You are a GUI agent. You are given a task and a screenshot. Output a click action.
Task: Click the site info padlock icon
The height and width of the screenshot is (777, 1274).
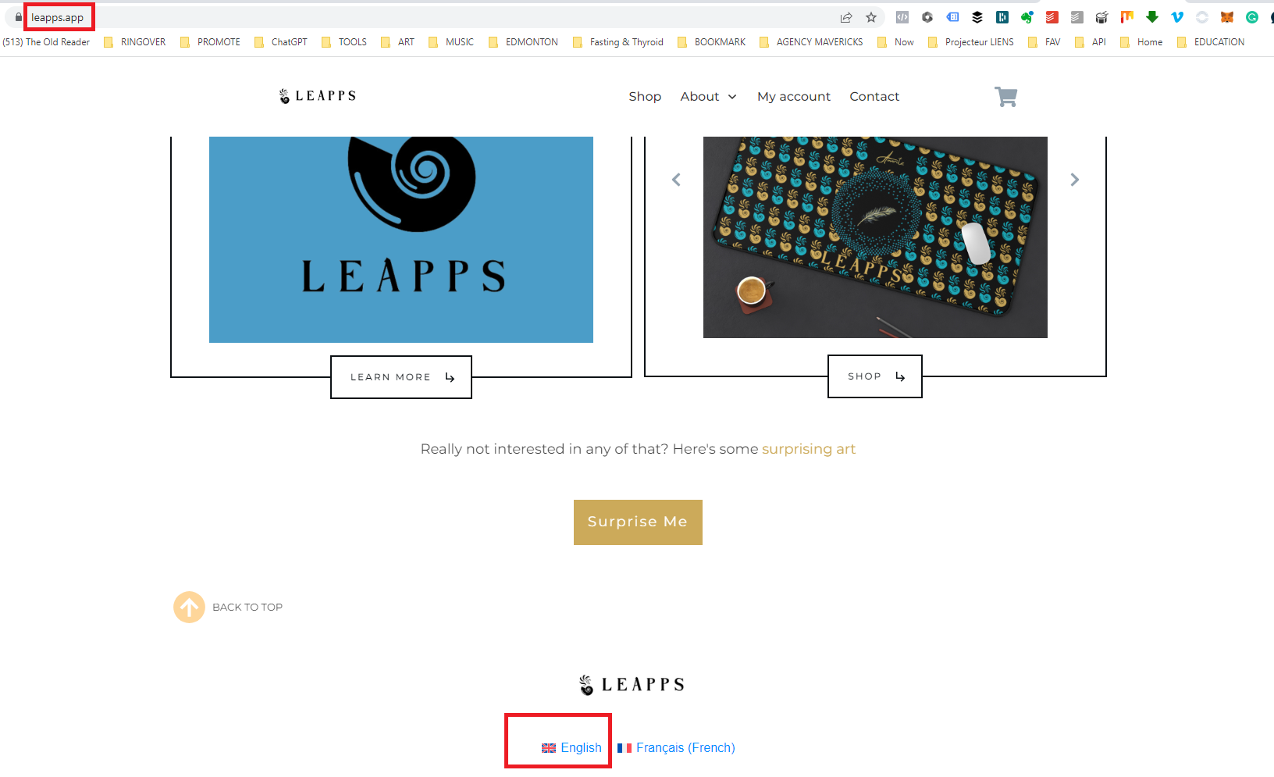tap(19, 17)
